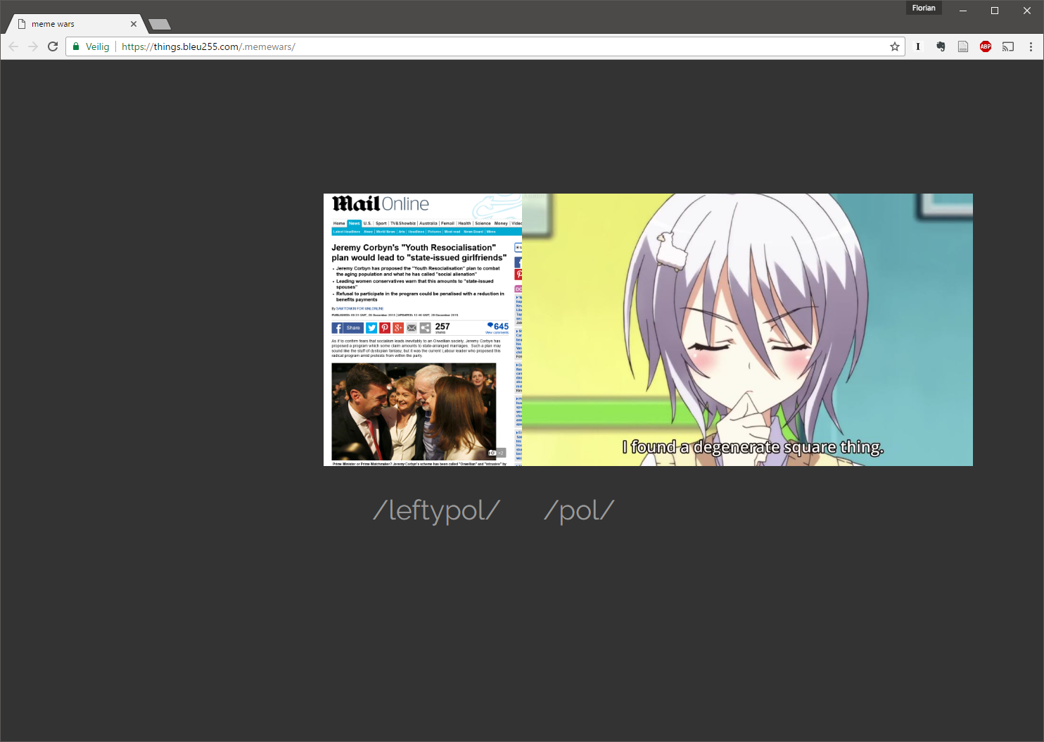Click the Mail Online article meme image
The width and height of the screenshot is (1044, 742).
(x=422, y=329)
